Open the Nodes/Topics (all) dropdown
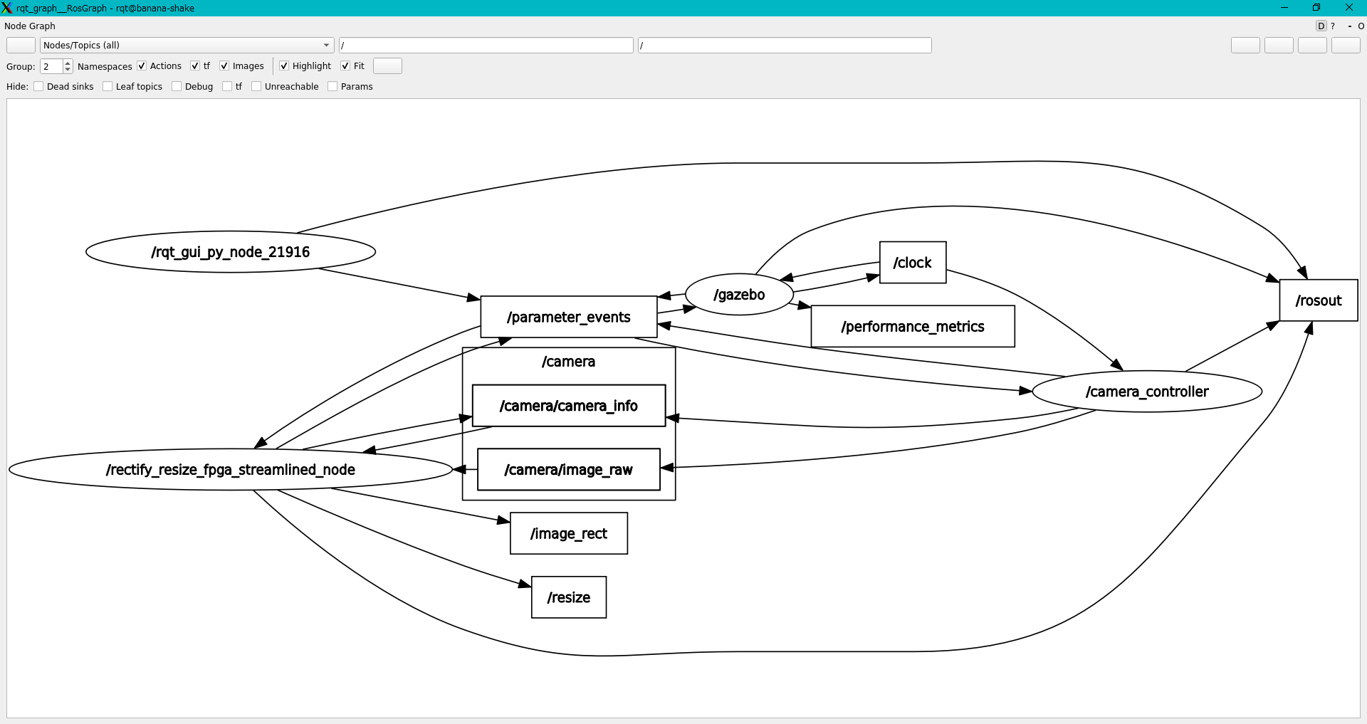 (187, 45)
